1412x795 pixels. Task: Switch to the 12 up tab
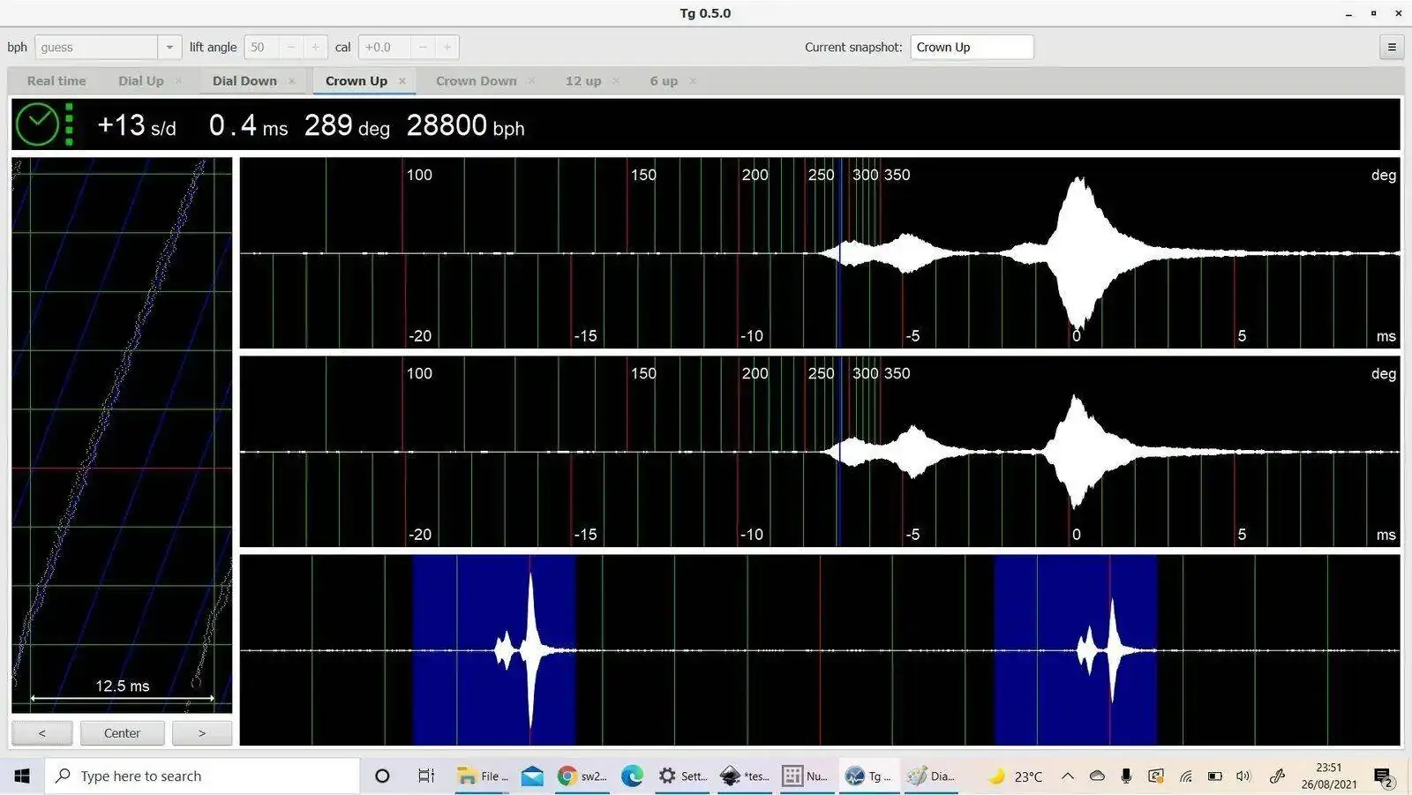pos(583,81)
